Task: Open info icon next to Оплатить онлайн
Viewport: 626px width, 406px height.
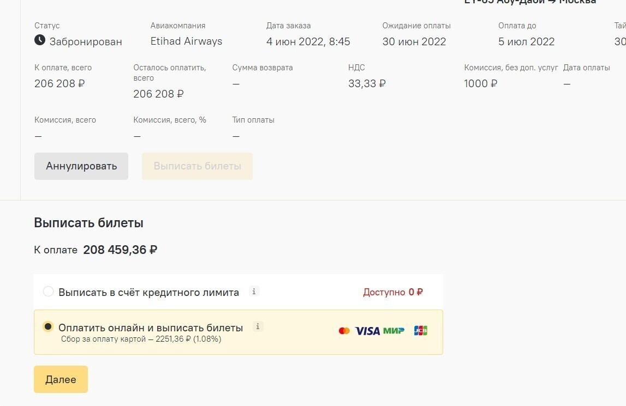Action: [x=258, y=326]
